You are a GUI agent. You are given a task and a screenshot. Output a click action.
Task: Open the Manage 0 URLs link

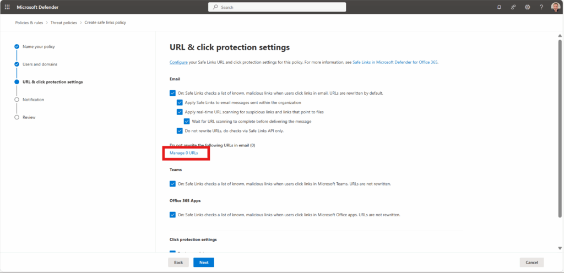coord(184,153)
